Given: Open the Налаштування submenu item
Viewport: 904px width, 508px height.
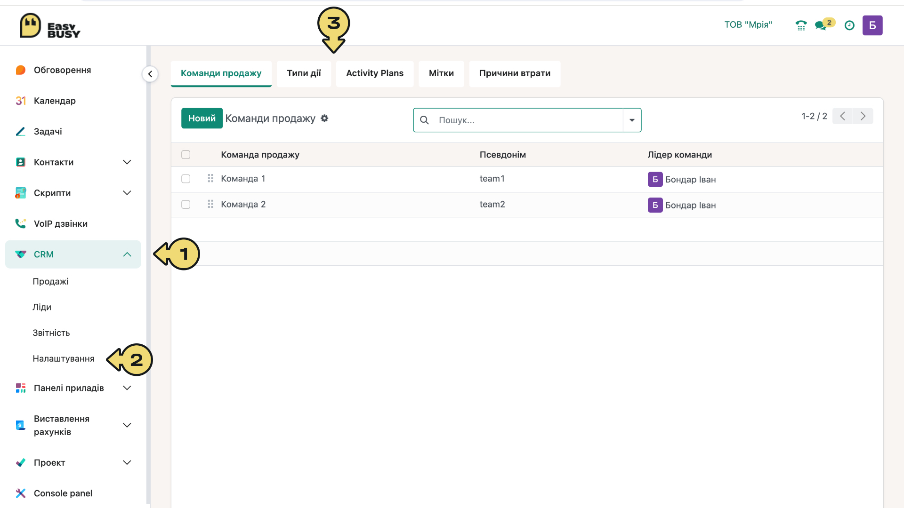Looking at the screenshot, I should [x=64, y=359].
